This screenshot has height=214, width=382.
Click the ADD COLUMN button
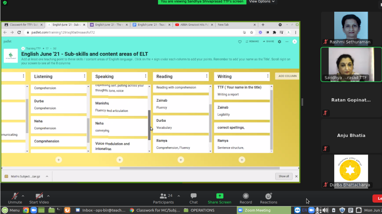pos(287,76)
